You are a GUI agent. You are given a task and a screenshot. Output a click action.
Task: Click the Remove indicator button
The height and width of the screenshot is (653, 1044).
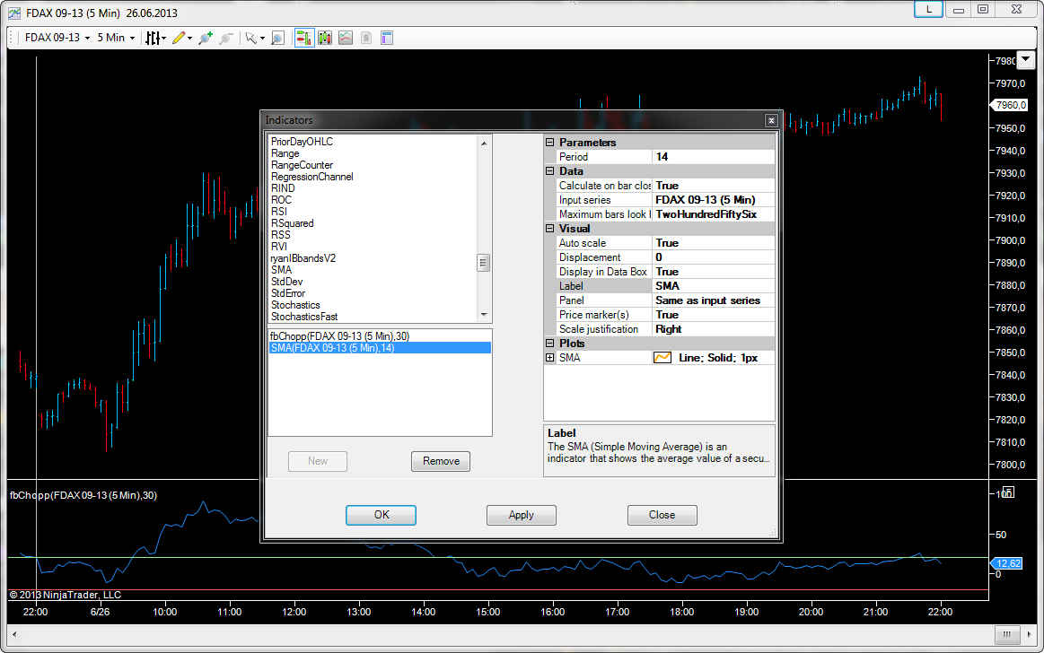pos(441,461)
